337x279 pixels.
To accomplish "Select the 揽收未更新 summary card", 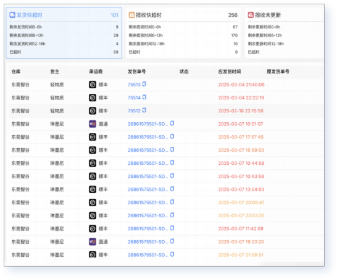I will (x=285, y=33).
